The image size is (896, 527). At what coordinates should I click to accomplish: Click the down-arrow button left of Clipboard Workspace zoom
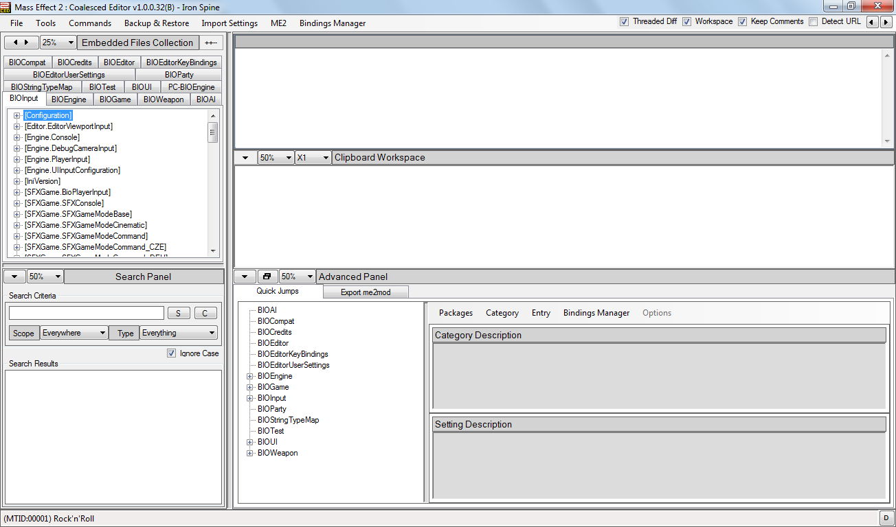(245, 158)
